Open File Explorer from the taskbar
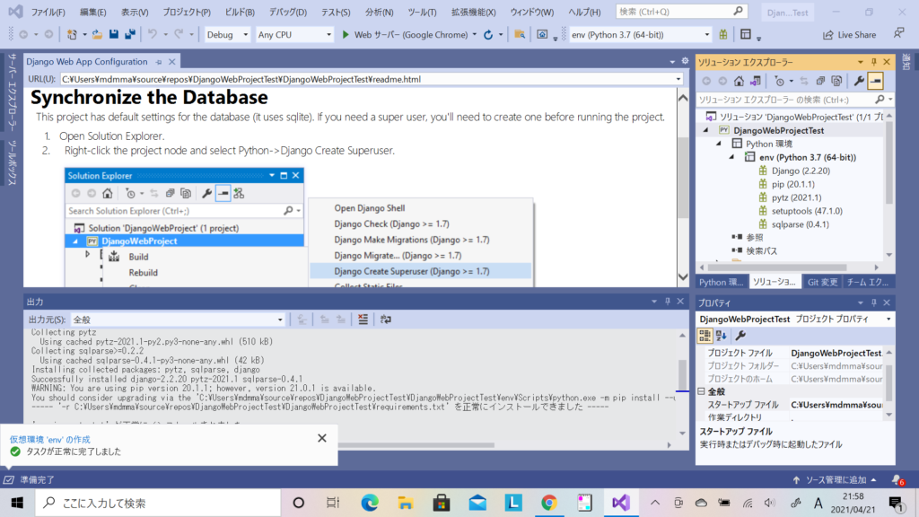 click(x=406, y=503)
